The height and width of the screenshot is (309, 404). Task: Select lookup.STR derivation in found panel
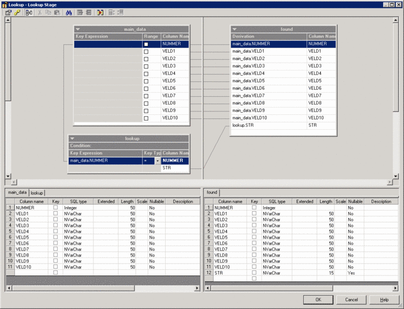268,126
